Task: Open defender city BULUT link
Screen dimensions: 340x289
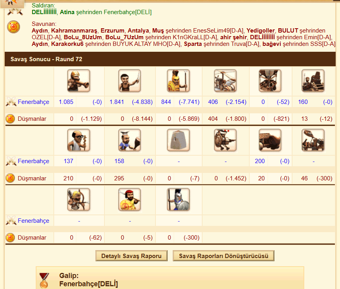Action: tap(288, 31)
